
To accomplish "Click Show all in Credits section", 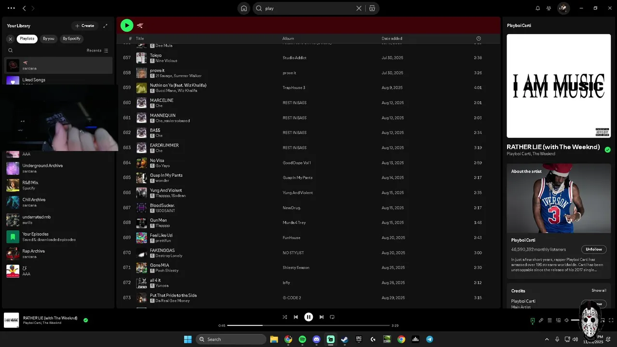I will [x=599, y=291].
